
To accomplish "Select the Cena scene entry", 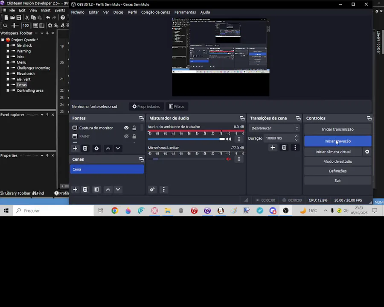I will 107,170.
